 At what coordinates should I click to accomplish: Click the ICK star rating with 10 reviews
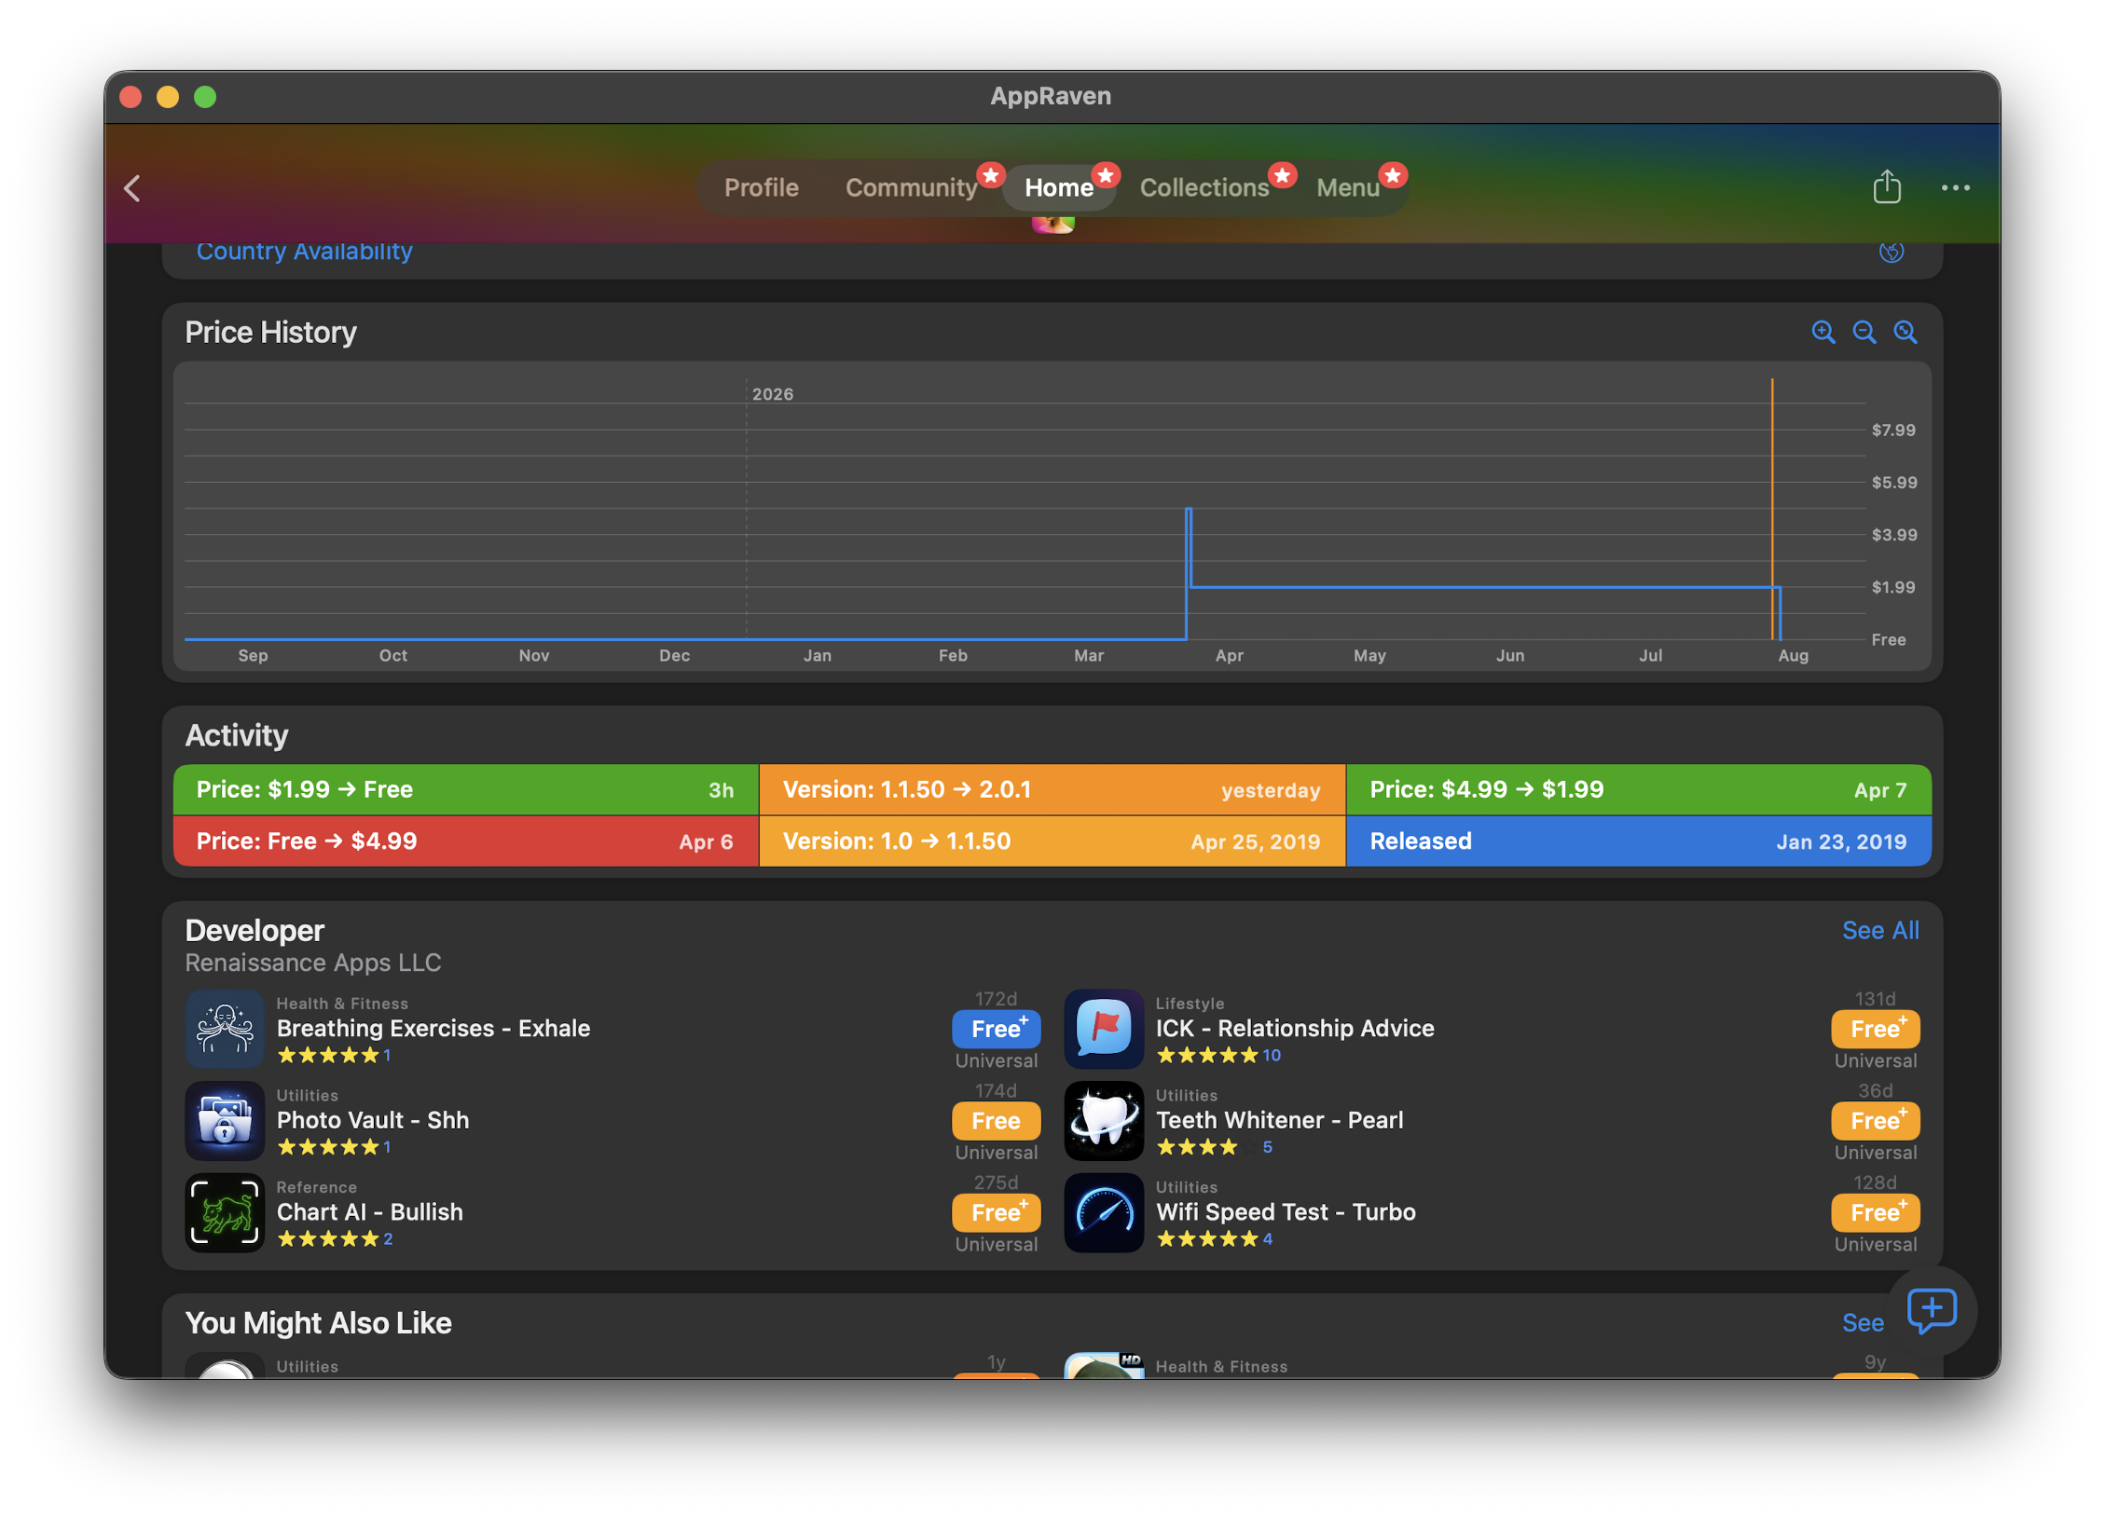[x=1218, y=1056]
